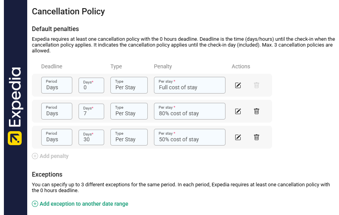The height and width of the screenshot is (215, 339).
Task: Click Add exception to another date range
Action: [x=84, y=204]
